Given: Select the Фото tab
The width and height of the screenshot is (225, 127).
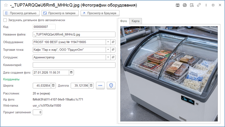Looking at the screenshot, I should (x=124, y=21).
